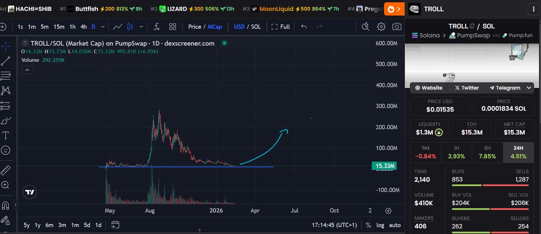The width and height of the screenshot is (541, 234).
Task: Open the Fibonacci retracement tool group
Action: pos(5,76)
